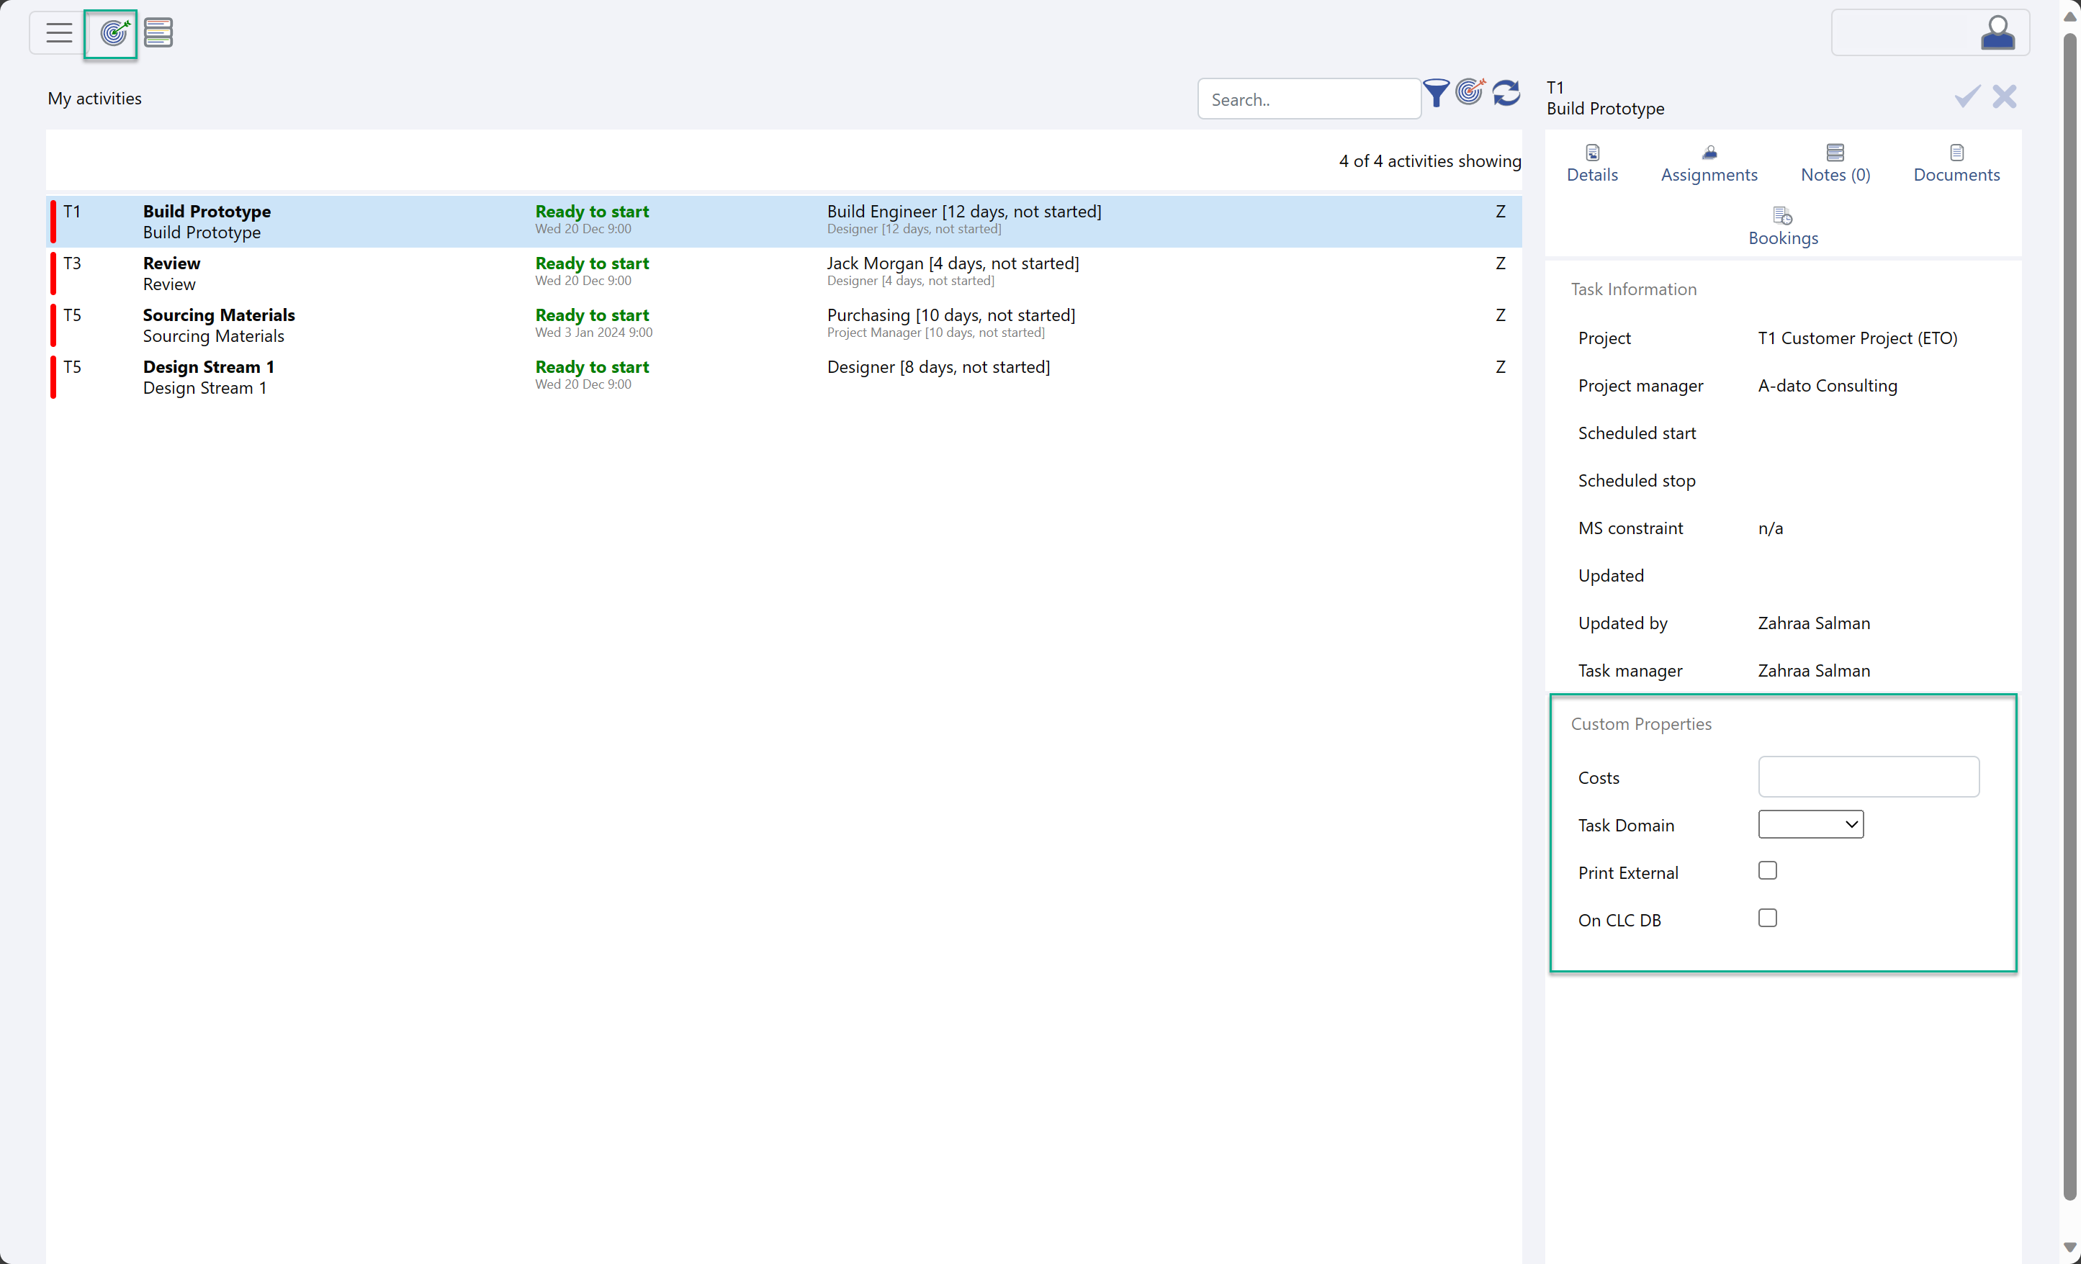
Task: Click the Z marker on the Sourcing Materials row
Action: pyautogui.click(x=1500, y=315)
